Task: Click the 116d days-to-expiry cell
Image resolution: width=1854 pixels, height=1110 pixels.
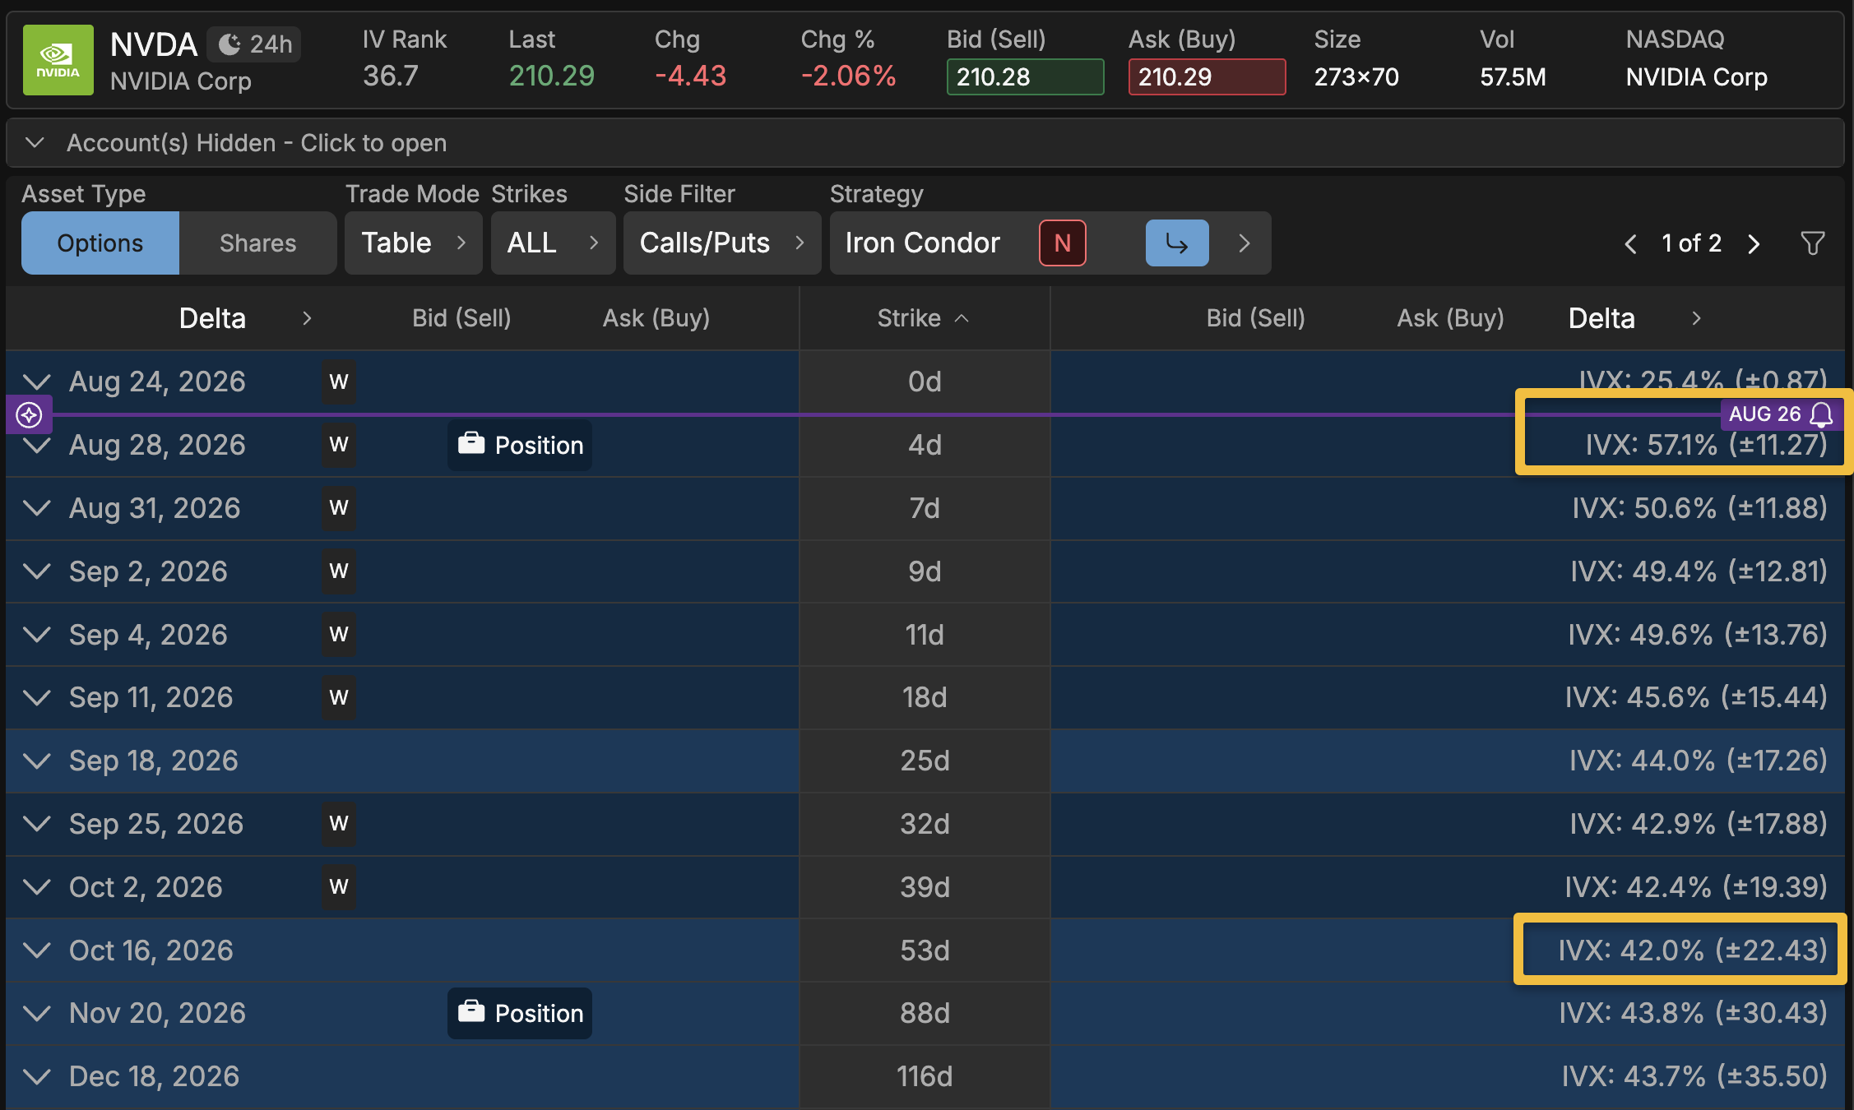Action: tap(925, 1076)
